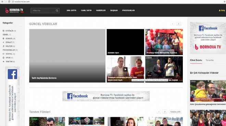The width and height of the screenshot is (226, 126).
Task: Open the Programlar menu item
Action: [128, 10]
